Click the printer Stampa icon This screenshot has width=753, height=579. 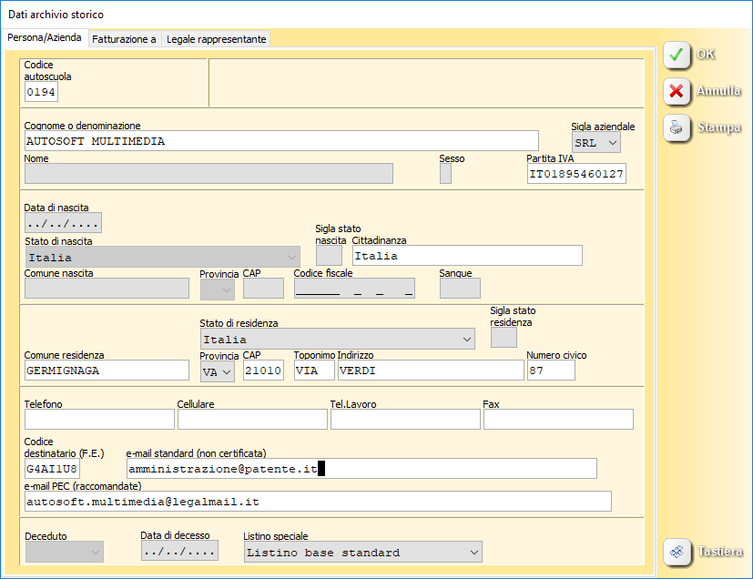pyautogui.click(x=677, y=127)
